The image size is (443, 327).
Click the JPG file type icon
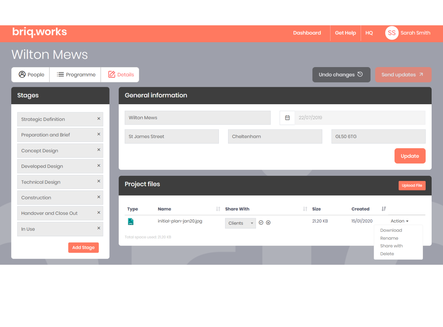point(131,222)
